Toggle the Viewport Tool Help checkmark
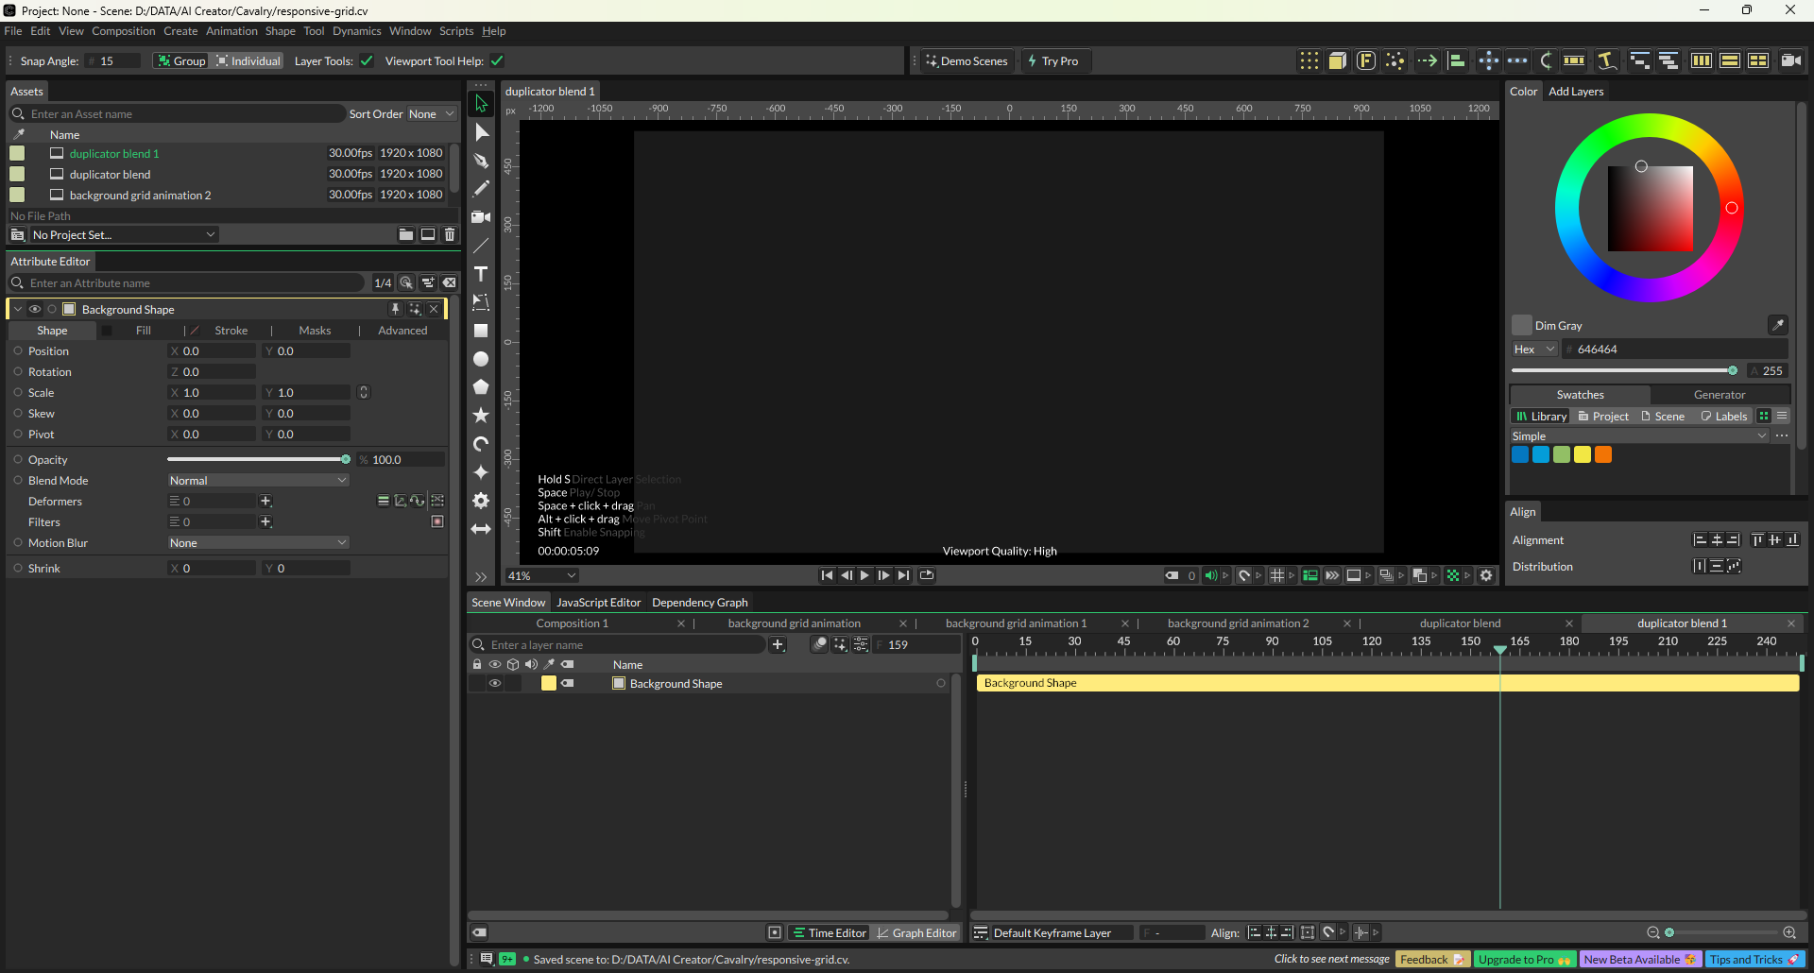The image size is (1814, 973). [x=497, y=61]
